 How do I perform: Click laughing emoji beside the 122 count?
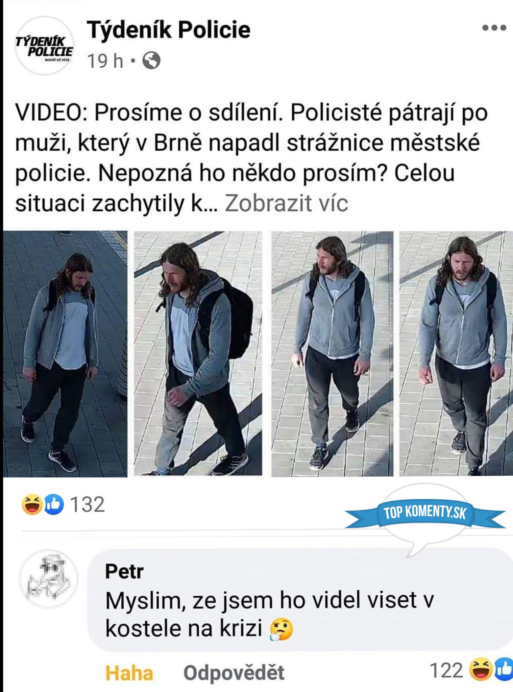coord(481,670)
